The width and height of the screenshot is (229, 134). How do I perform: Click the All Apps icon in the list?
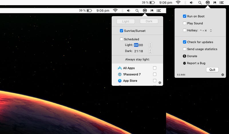(120, 68)
